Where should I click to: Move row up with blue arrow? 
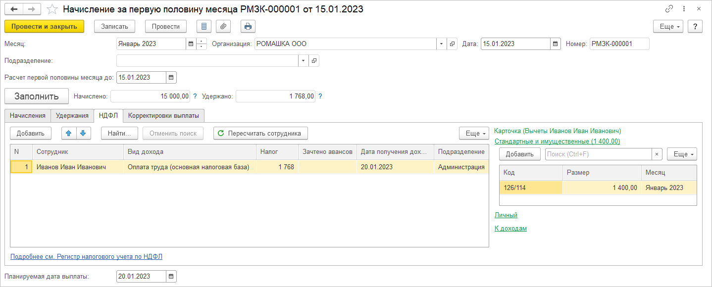[x=69, y=133]
